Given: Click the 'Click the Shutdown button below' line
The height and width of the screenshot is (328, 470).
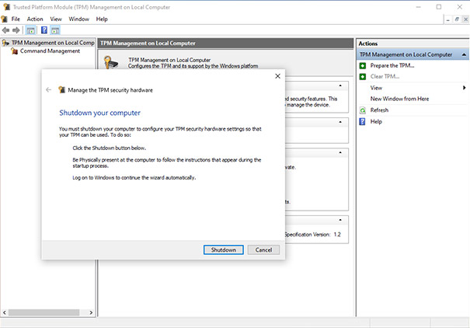Looking at the screenshot, I should (109, 148).
